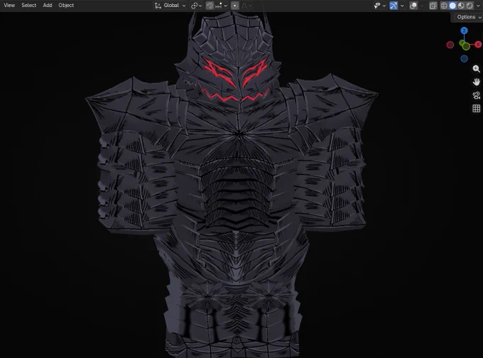Click the dark red negative X gizmo circle
The height and width of the screenshot is (358, 483).
coord(450,45)
